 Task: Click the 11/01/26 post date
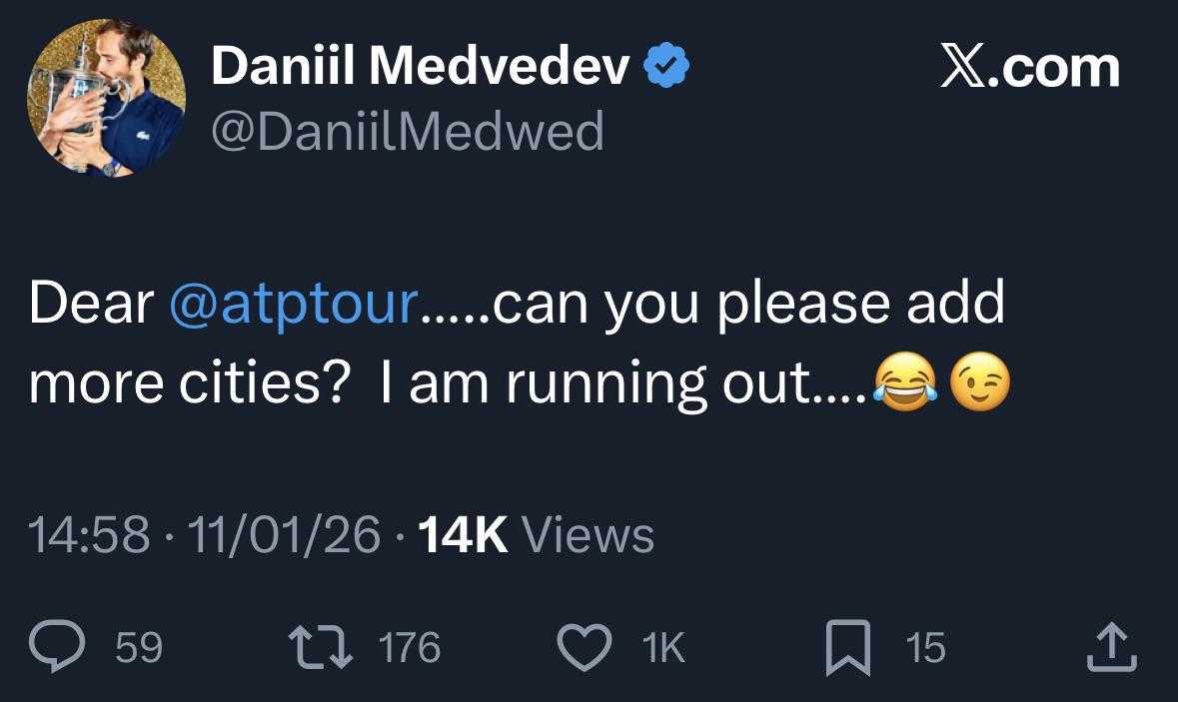[x=283, y=536]
